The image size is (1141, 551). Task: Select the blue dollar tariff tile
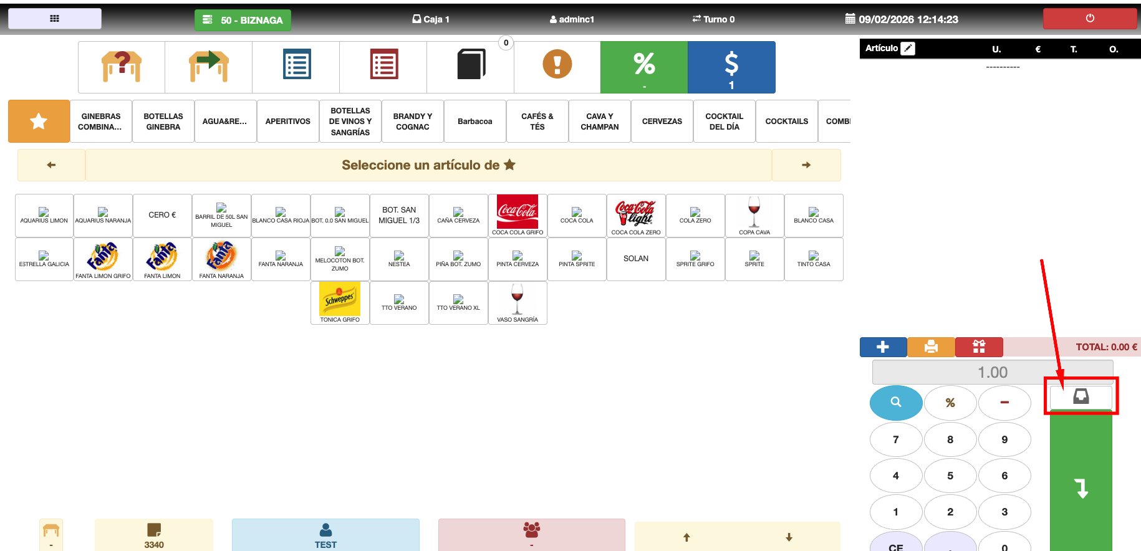click(731, 67)
